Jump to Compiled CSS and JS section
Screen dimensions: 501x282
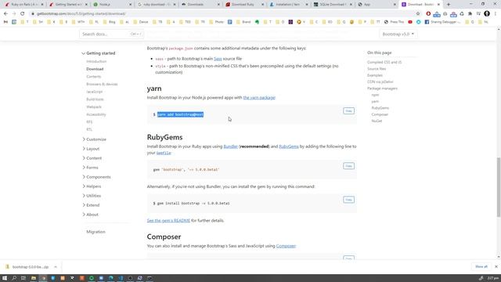tap(384, 63)
